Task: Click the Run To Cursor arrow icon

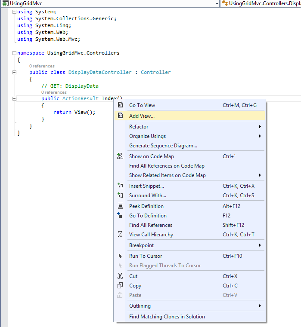Action: click(120, 256)
